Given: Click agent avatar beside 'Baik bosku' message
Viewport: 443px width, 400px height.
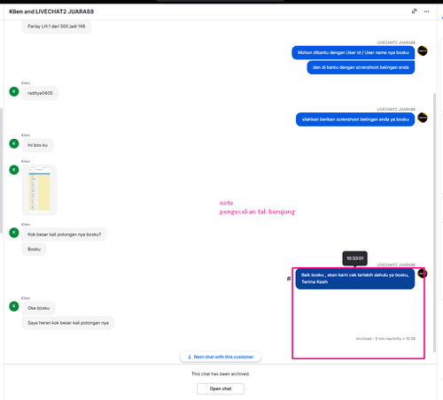Looking at the screenshot, I should [423, 273].
